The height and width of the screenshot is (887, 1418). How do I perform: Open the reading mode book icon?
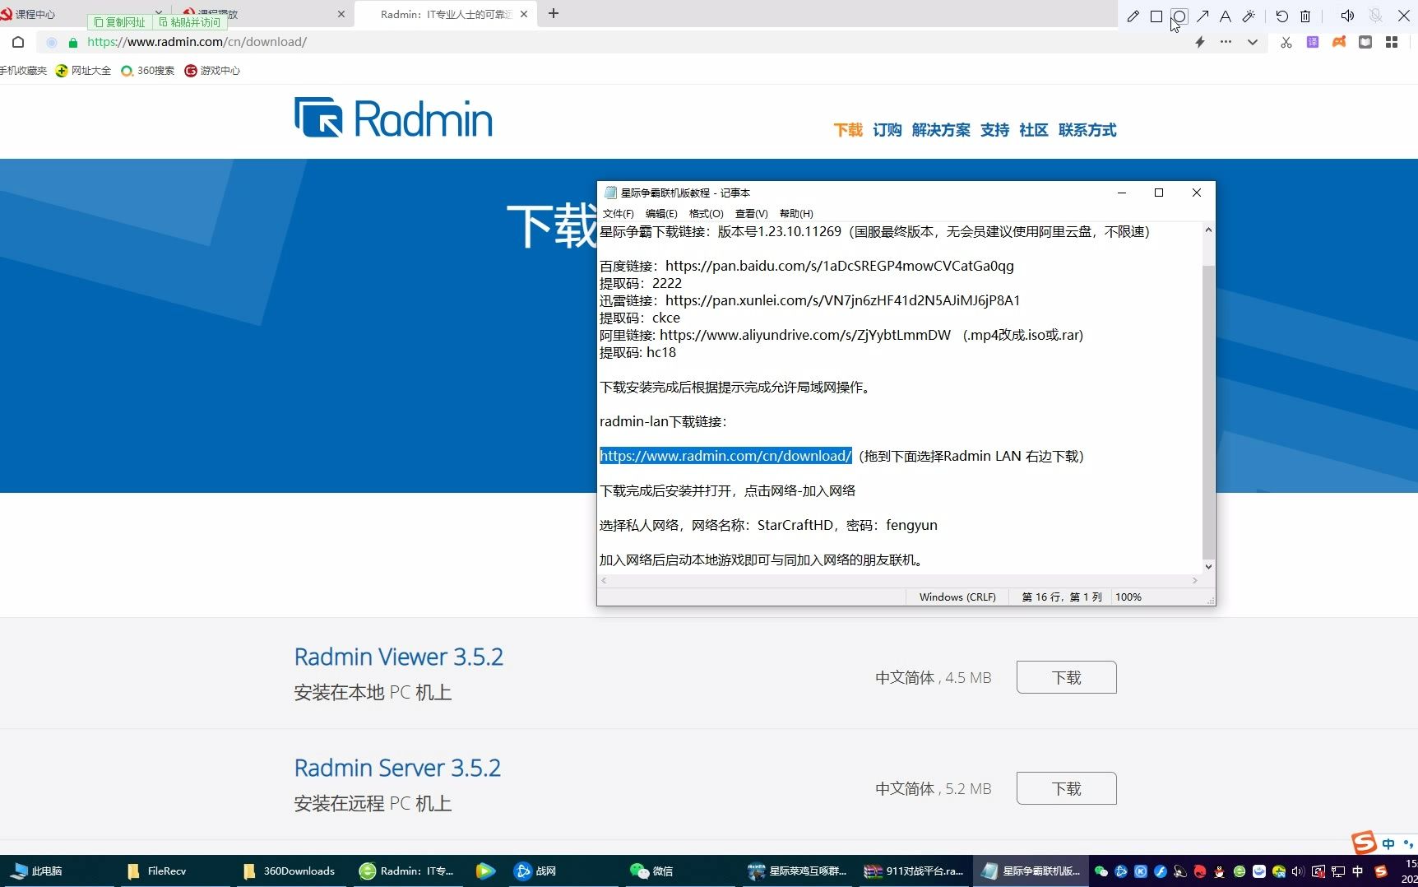click(1365, 42)
